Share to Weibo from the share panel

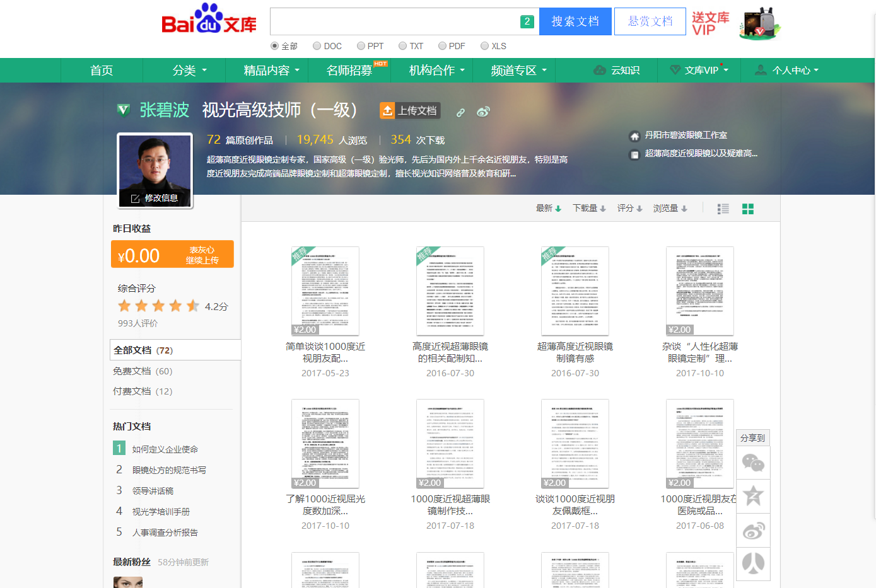[x=754, y=531]
